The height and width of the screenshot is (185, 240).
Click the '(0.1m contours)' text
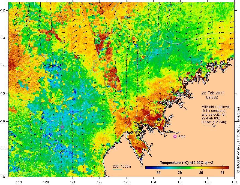[x=213, y=111]
